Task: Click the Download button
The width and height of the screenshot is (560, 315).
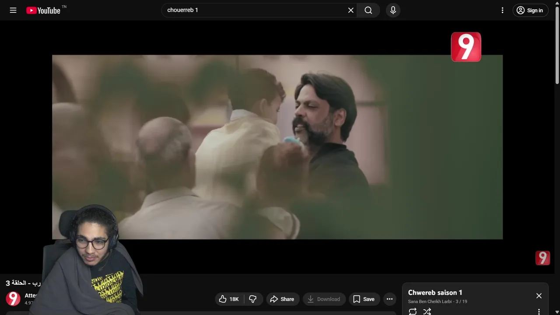Action: 324,299
